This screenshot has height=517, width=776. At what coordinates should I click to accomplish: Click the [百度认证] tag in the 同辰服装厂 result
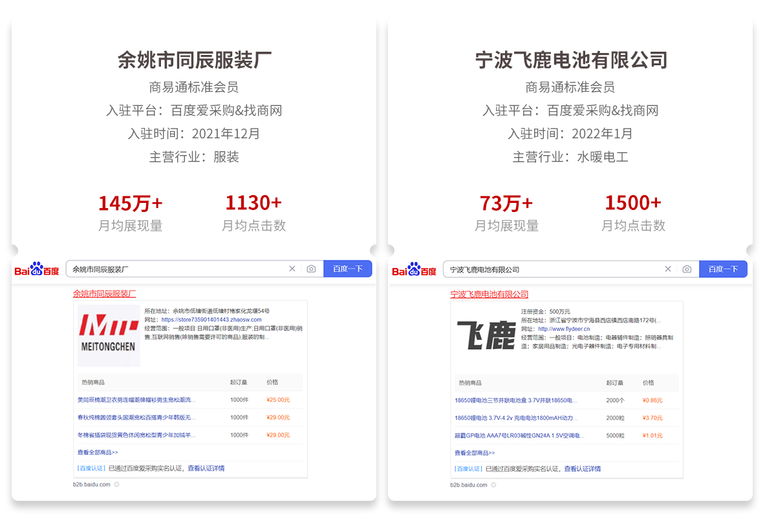91,468
